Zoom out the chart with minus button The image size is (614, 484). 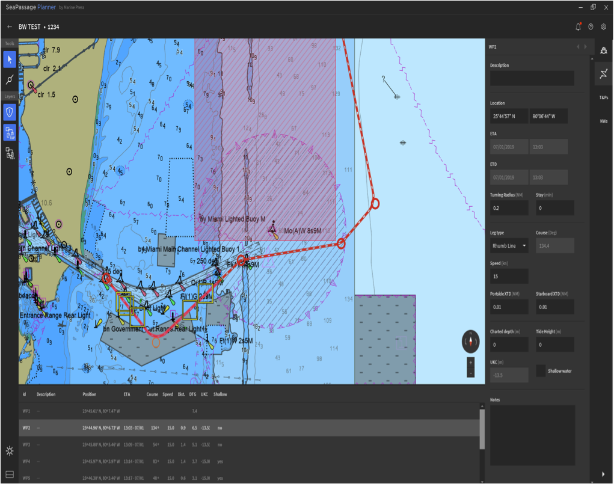471,373
